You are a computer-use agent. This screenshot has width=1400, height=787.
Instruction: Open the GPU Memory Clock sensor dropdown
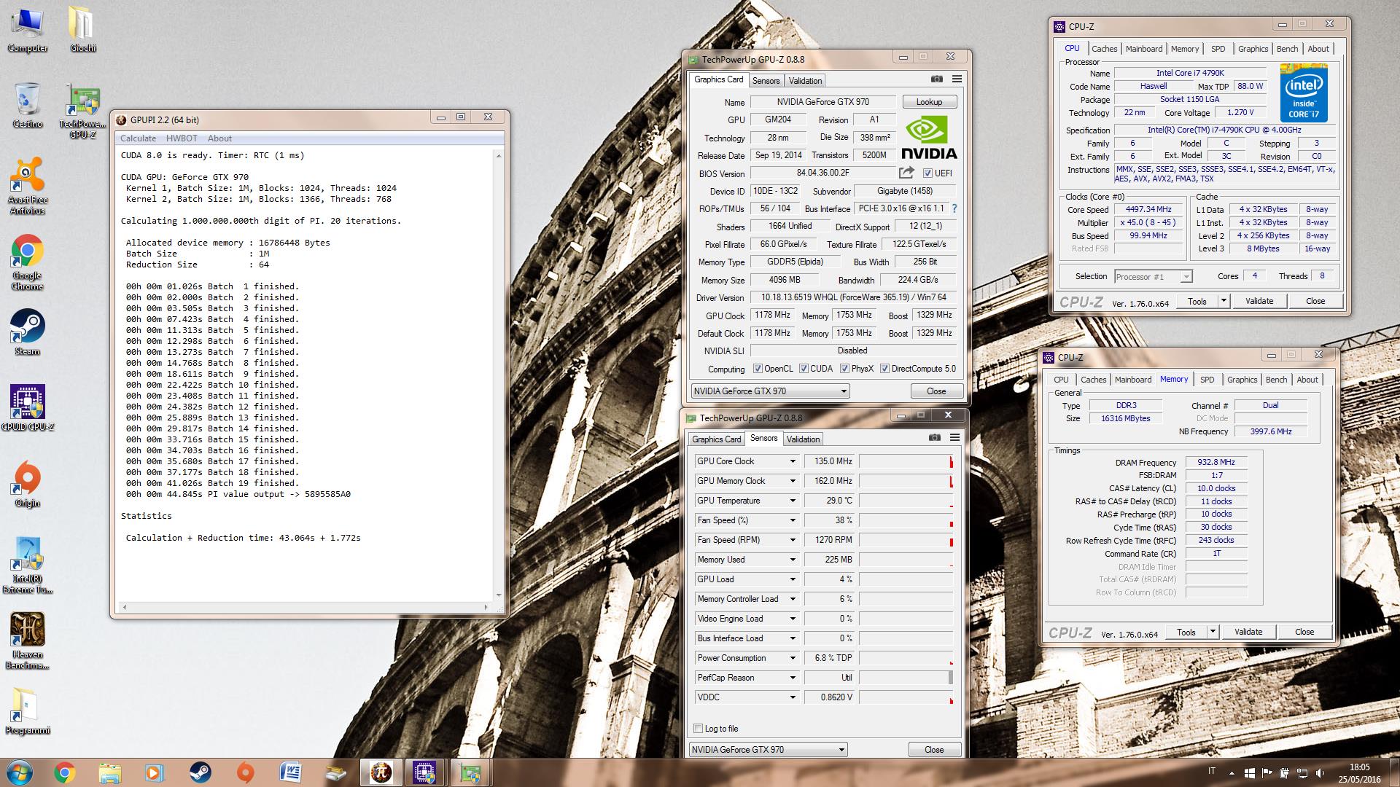coord(793,481)
